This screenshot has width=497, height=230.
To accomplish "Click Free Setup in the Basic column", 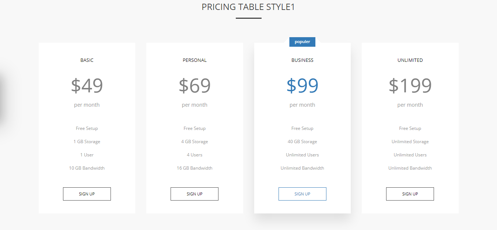I will coord(87,128).
